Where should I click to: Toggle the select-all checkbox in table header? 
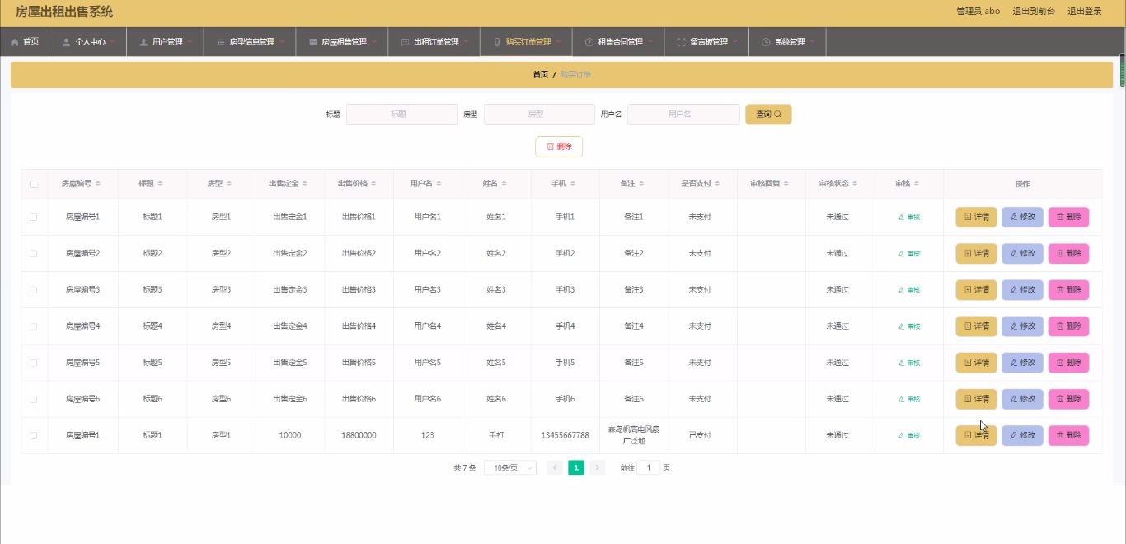34,184
